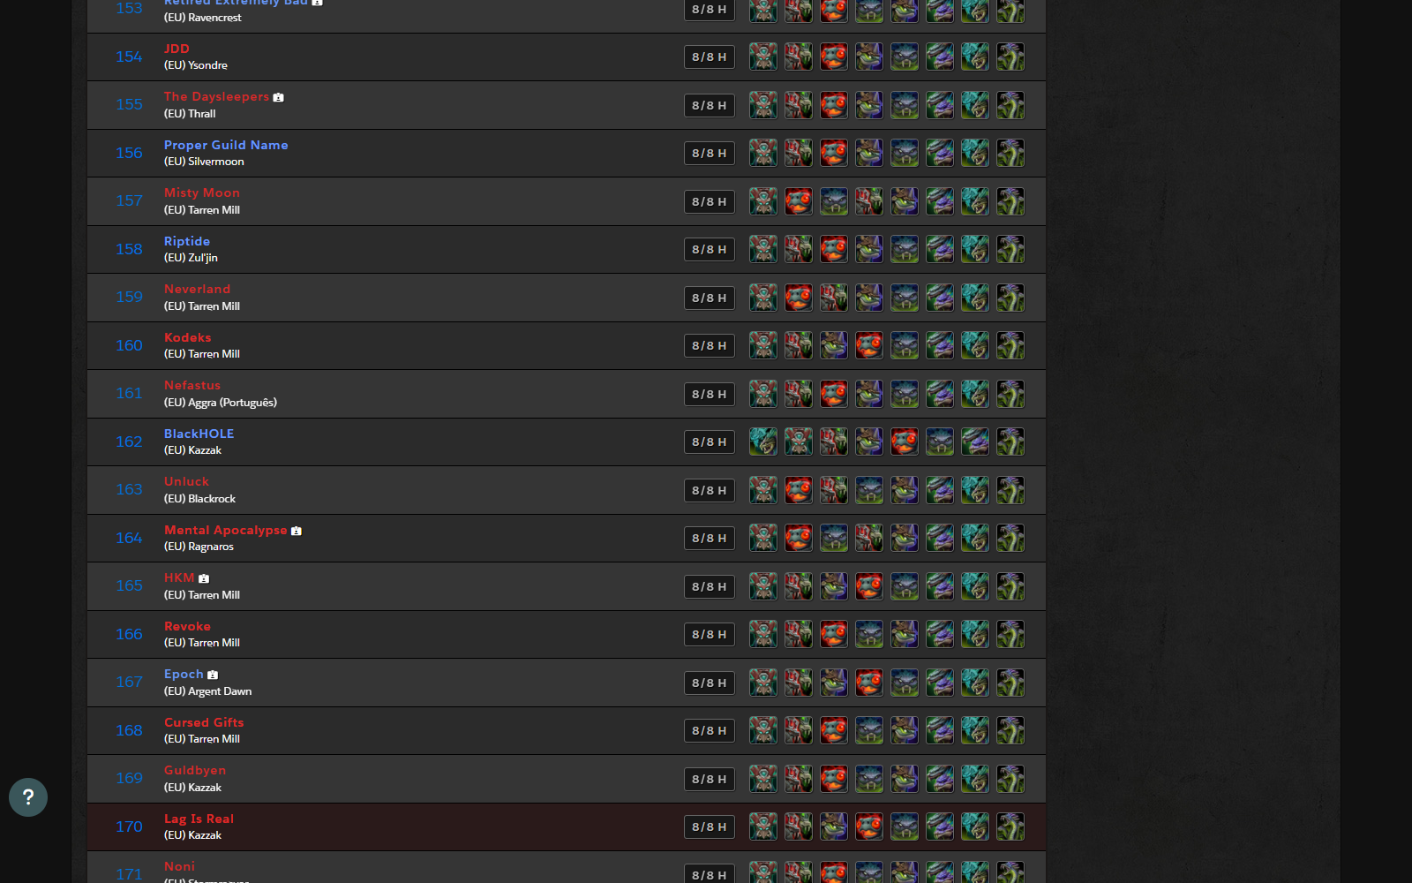Open the BlackHOLE guild link
1412x883 pixels.
[x=199, y=434]
